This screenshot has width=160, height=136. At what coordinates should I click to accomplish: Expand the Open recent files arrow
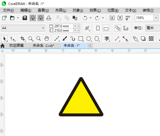18,18
